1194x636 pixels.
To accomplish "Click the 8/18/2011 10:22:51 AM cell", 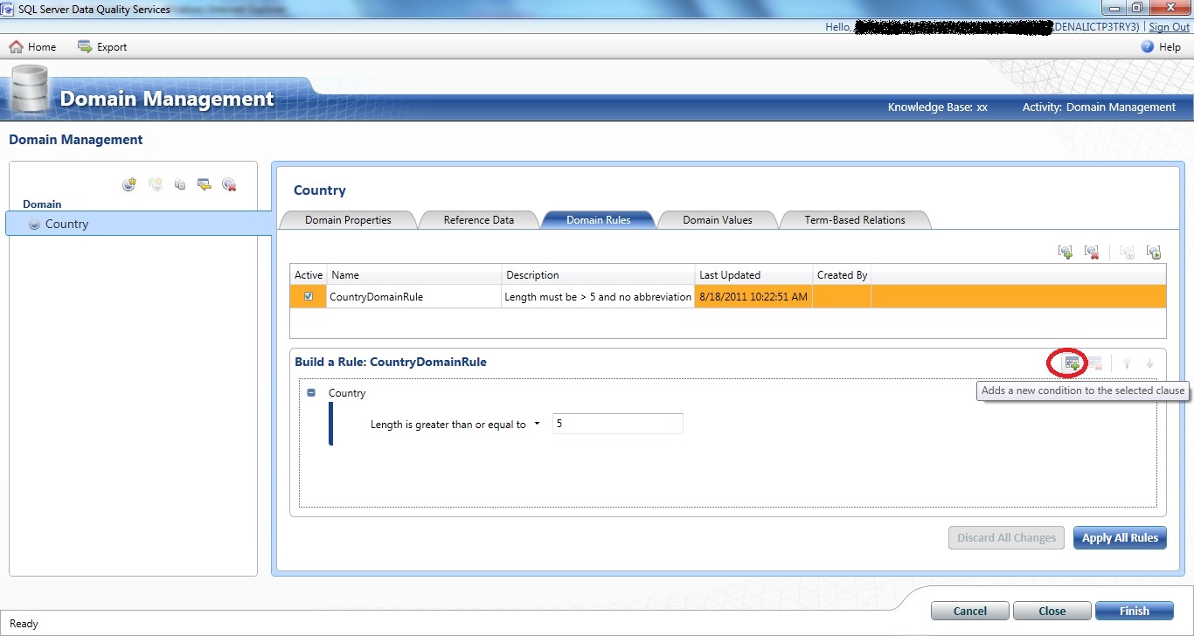I will point(754,296).
